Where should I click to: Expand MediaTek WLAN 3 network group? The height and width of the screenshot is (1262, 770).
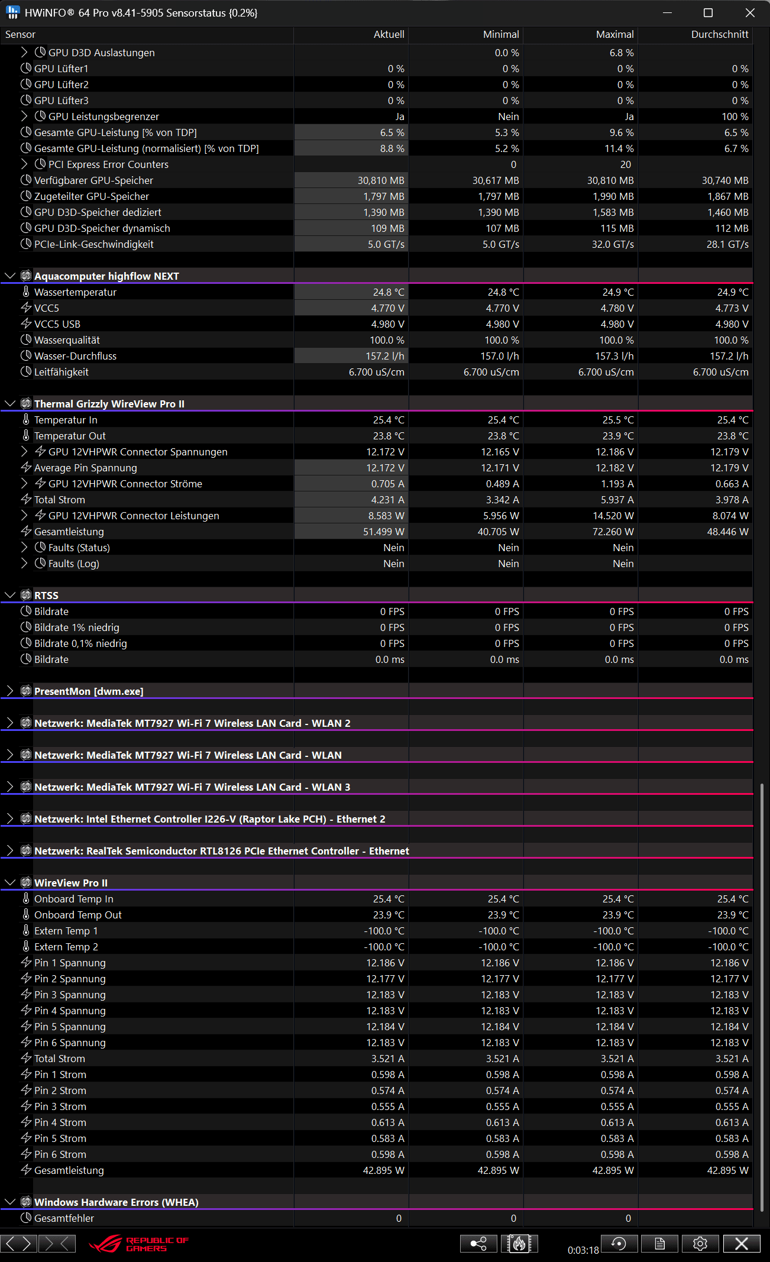pyautogui.click(x=10, y=787)
